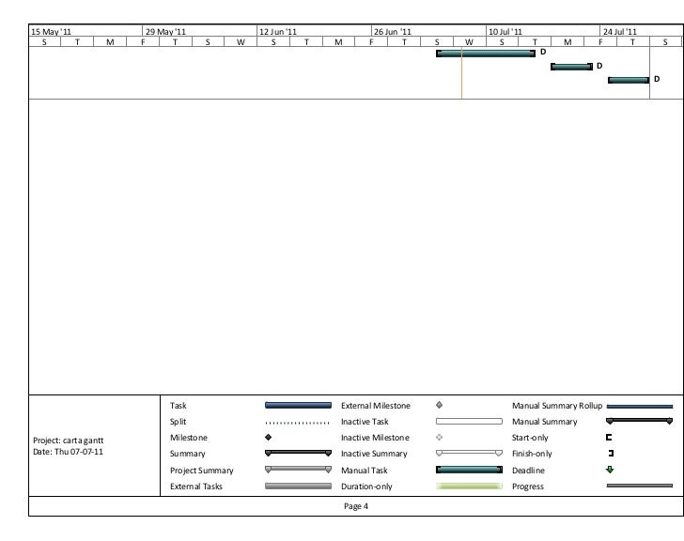Viewport: 684px width, 541px height.
Task: Select the Manual Task teal bar symbol
Action: pos(469,470)
